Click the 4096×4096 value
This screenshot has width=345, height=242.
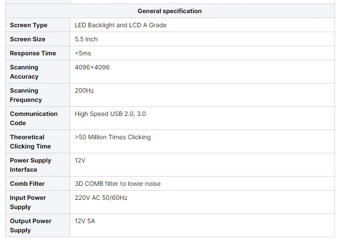click(x=92, y=67)
